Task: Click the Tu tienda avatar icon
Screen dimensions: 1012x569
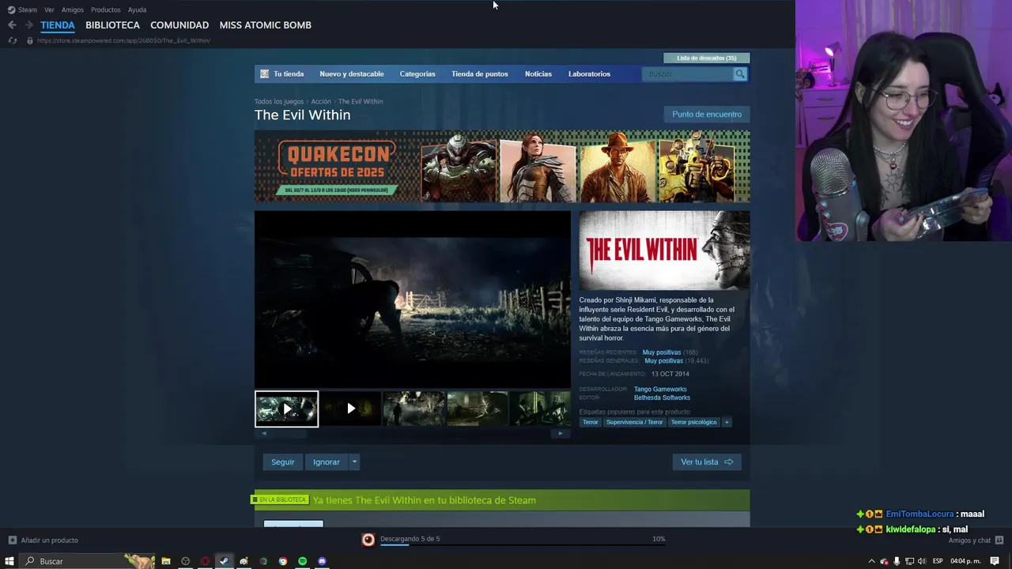Action: pyautogui.click(x=265, y=73)
